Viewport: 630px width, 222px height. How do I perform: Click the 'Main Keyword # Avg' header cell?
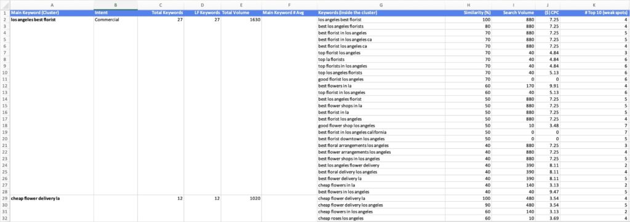(x=289, y=13)
